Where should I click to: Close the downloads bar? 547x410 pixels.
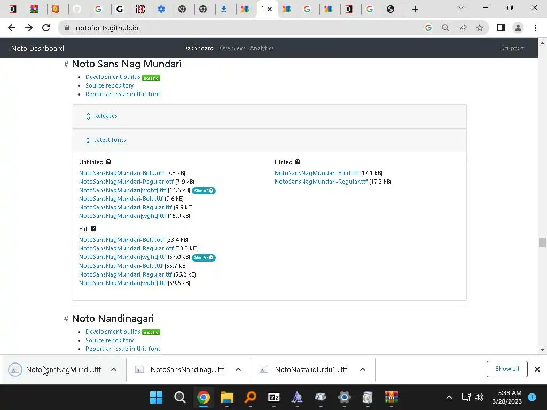[x=537, y=369]
